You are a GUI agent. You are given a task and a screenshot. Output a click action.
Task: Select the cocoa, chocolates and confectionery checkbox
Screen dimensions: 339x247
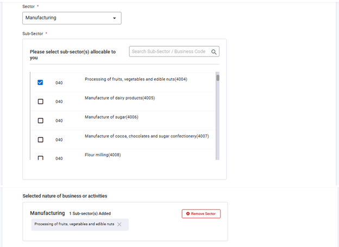click(x=40, y=140)
